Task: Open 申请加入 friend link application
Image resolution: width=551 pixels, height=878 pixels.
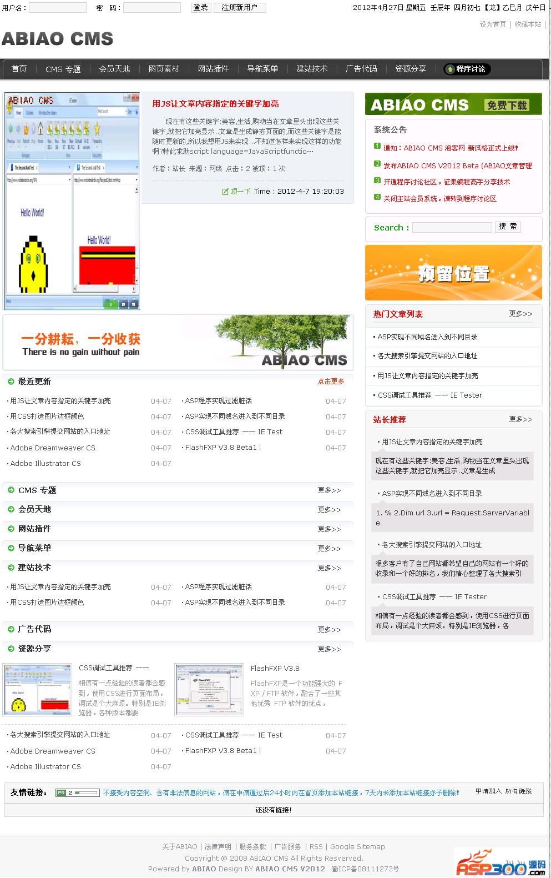Action: pos(488,791)
